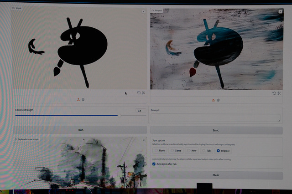This screenshot has height=194, width=292.
Task: Click the undo icon under Input video
Action: click(139, 93)
